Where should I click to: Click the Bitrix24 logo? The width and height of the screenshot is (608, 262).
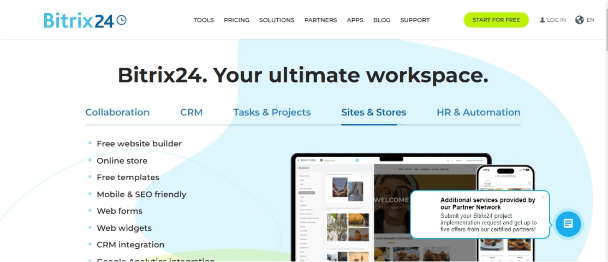85,20
